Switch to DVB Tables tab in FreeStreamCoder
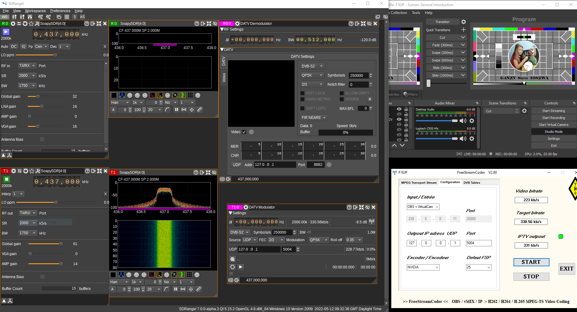This screenshot has height=312, width=577. click(x=471, y=182)
